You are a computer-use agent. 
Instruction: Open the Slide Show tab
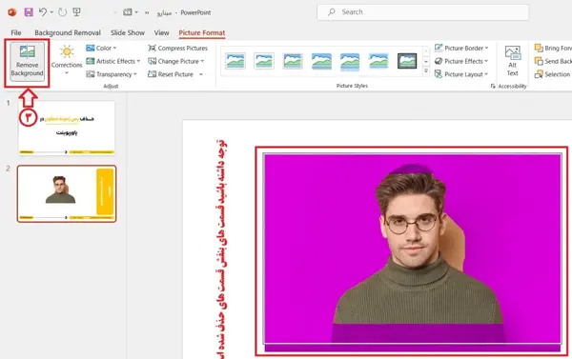128,32
